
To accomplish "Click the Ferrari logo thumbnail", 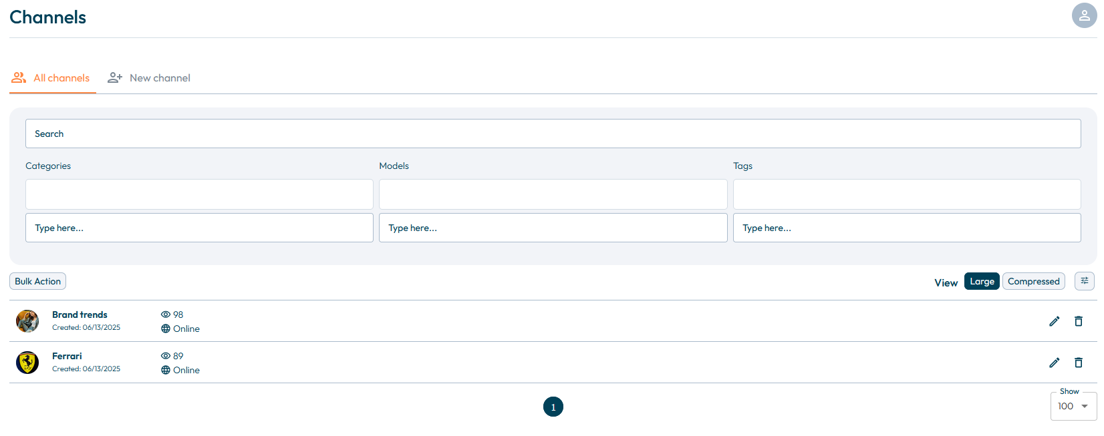I will click(x=27, y=363).
